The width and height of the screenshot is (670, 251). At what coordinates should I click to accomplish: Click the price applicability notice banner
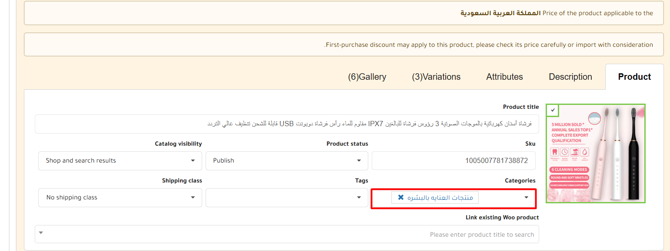[343, 13]
